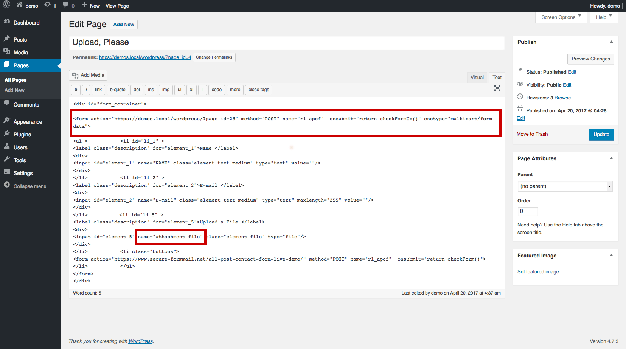Screen dimensions: 626x349
Task: Insert bold tag with b button
Action: [76, 90]
